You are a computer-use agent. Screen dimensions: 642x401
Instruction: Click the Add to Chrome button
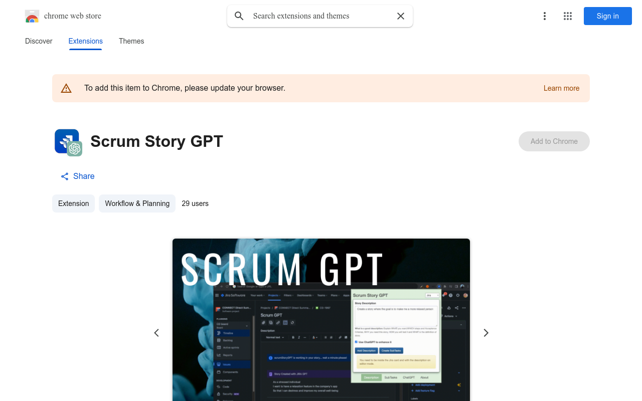pyautogui.click(x=554, y=141)
